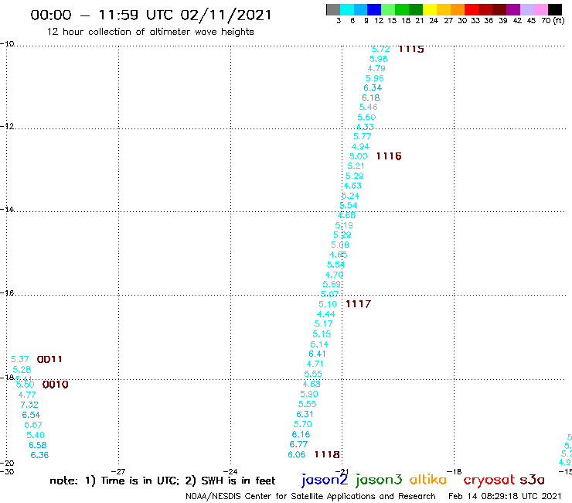Click the wave height value '6.06'

pos(296,454)
